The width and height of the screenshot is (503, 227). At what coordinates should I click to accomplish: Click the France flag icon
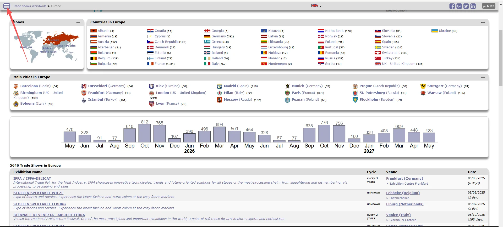point(150,64)
